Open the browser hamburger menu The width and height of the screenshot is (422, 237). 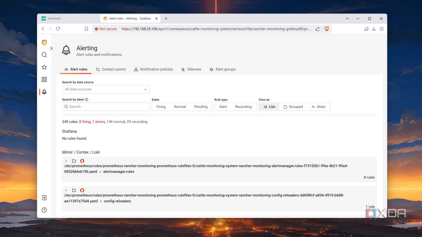tap(382, 29)
